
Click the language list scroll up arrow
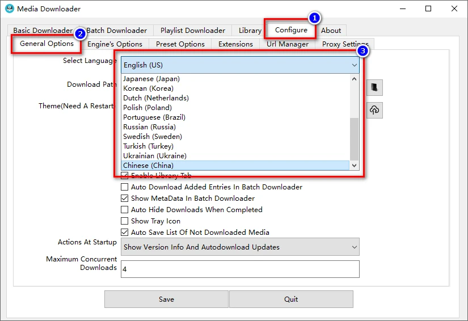pyautogui.click(x=355, y=79)
